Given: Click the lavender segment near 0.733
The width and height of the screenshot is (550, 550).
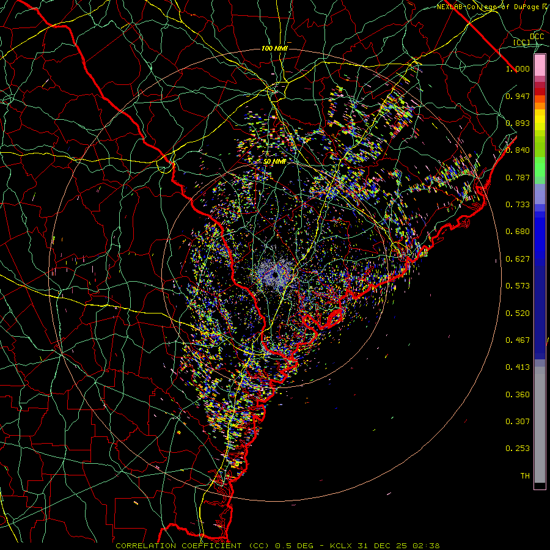Looking at the screenshot, I should pyautogui.click(x=540, y=194).
